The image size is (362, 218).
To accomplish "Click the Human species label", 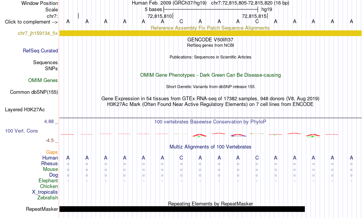I will tap(50, 158).
